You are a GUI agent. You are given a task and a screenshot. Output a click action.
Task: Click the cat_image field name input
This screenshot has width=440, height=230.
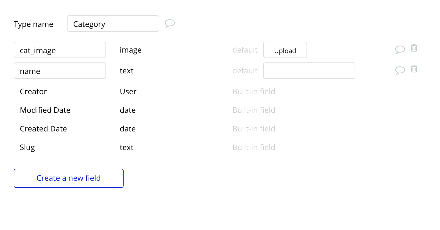pyautogui.click(x=60, y=50)
